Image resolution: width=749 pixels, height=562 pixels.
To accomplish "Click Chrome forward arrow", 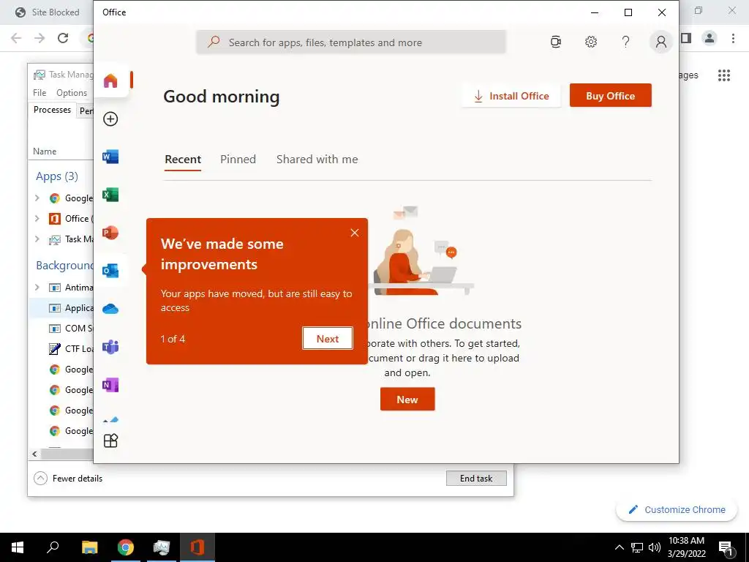I will point(39,38).
